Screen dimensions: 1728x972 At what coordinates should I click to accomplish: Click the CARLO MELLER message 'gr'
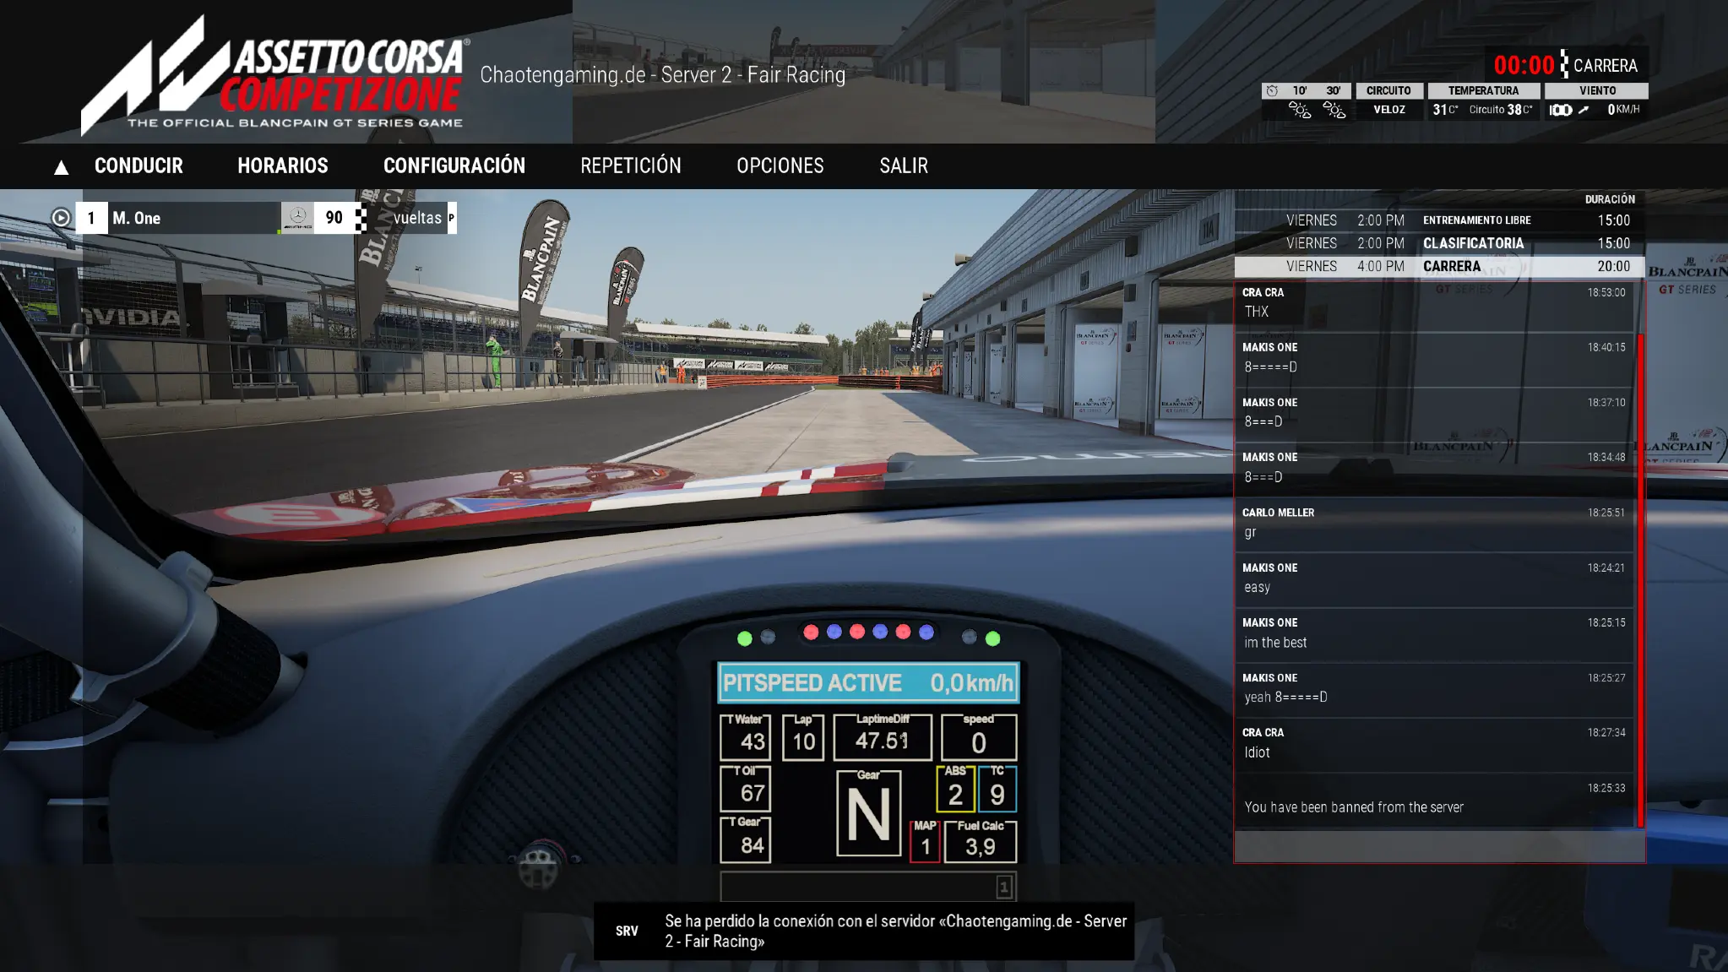tap(1434, 524)
